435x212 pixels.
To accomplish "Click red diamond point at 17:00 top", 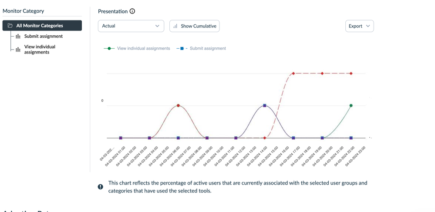I will click(293, 74).
